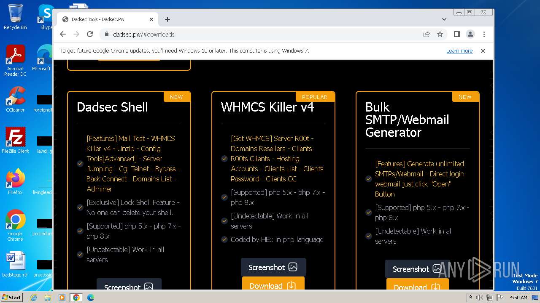Click 'Coded by HEx in php language' text
The width and height of the screenshot is (540, 303).
277,239
